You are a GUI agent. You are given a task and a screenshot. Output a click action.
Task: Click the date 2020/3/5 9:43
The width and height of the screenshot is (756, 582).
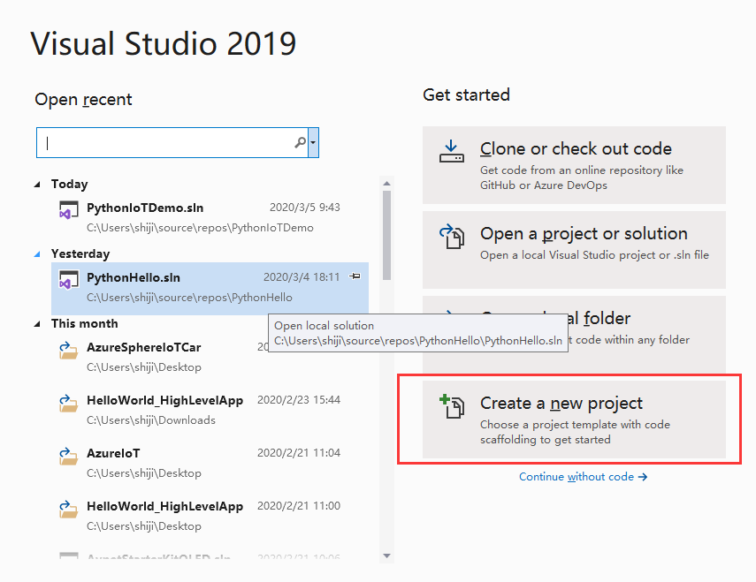[x=305, y=208]
